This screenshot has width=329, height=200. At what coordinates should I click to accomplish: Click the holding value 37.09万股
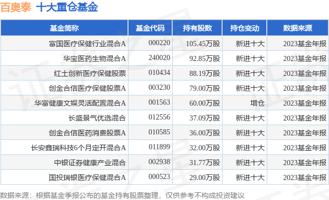point(205,118)
